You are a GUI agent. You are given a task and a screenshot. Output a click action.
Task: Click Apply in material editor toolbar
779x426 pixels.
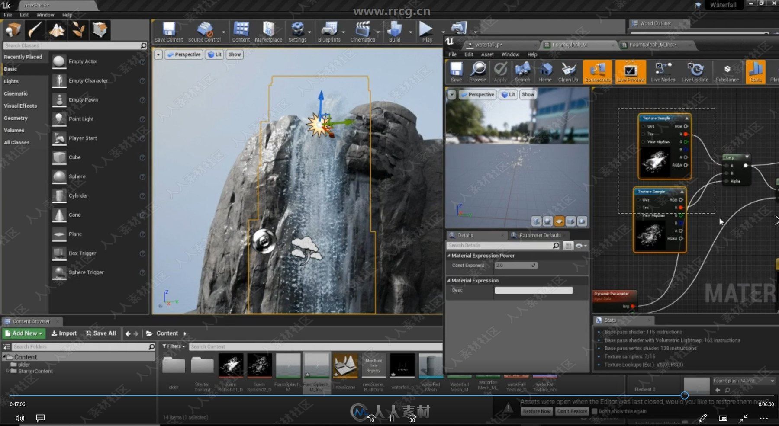tap(500, 72)
